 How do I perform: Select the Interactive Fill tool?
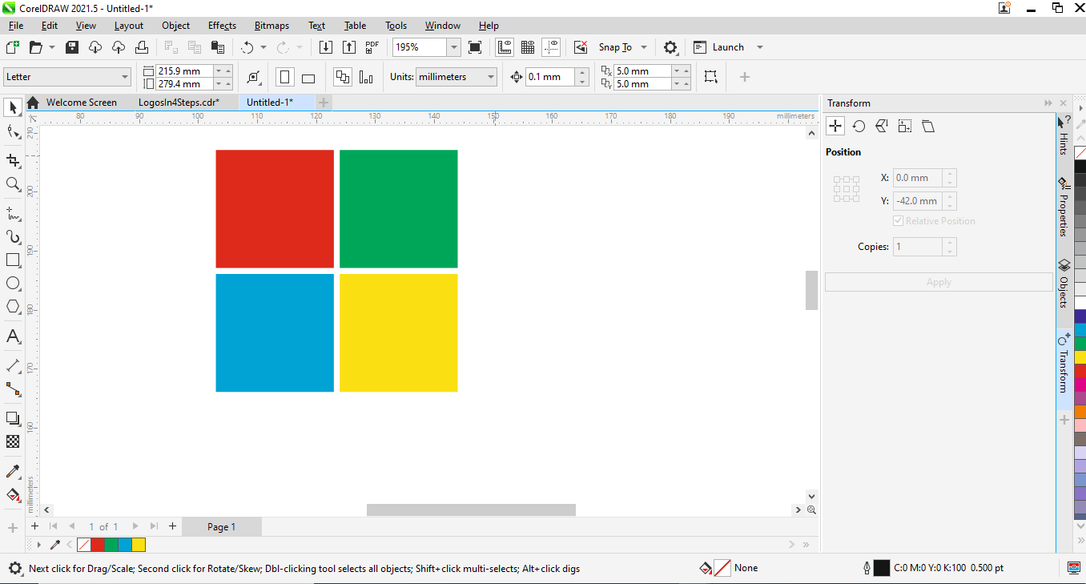[13, 494]
